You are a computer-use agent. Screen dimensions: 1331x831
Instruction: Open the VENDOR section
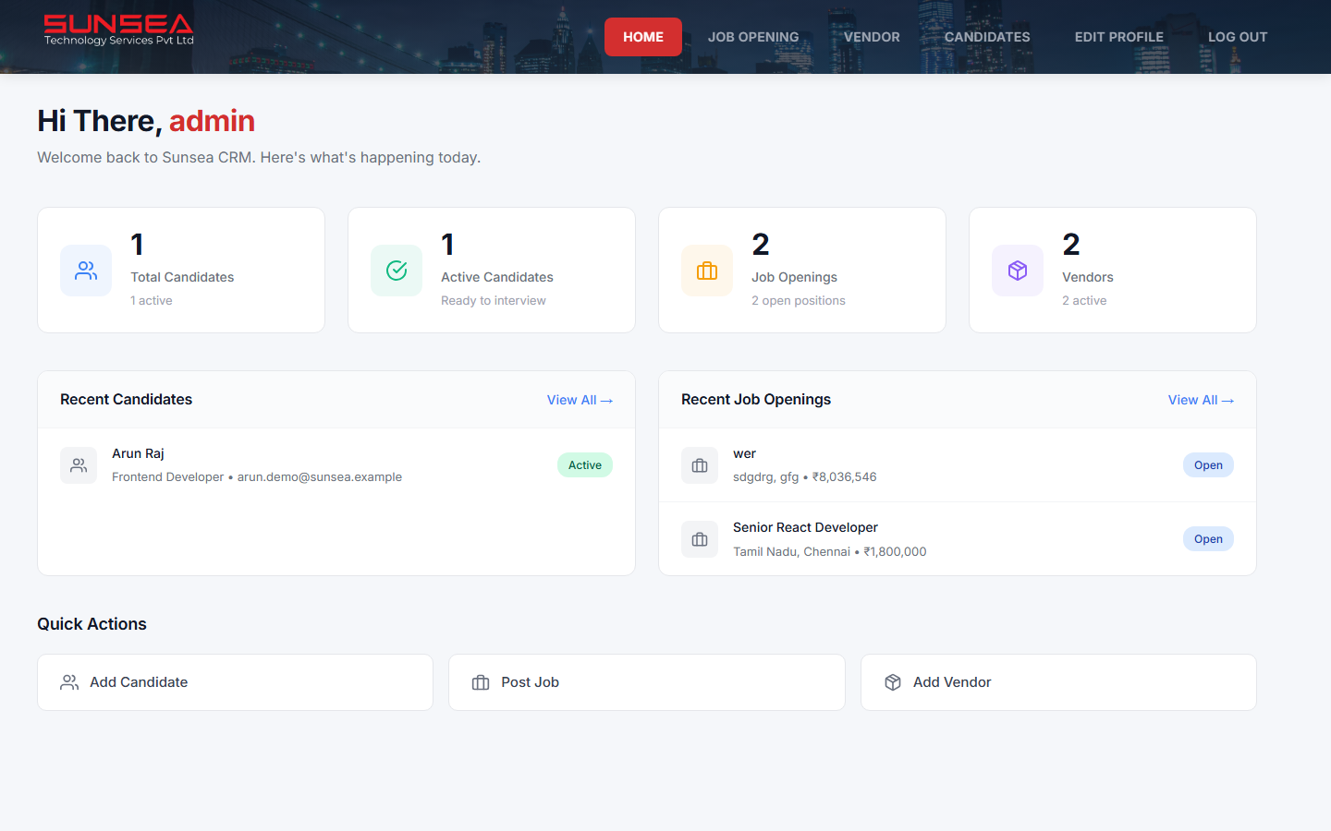(x=871, y=37)
